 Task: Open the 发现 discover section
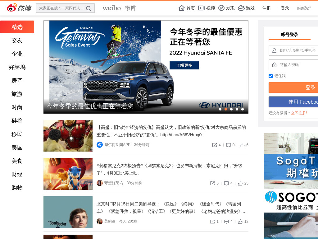pos(226,8)
